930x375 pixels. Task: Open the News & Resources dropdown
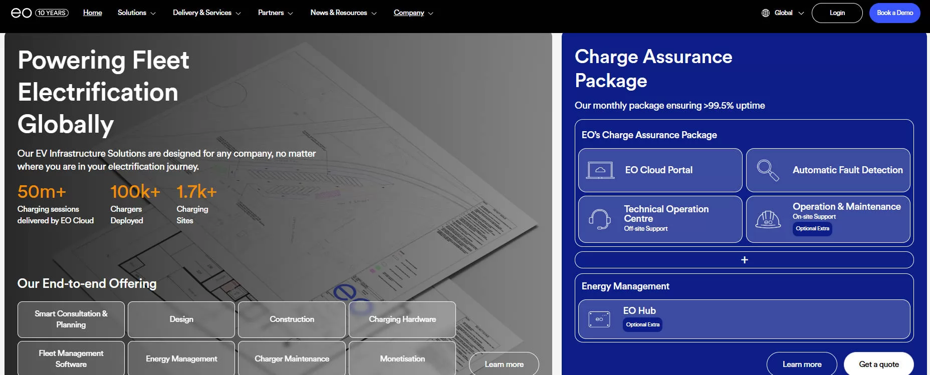coord(343,13)
